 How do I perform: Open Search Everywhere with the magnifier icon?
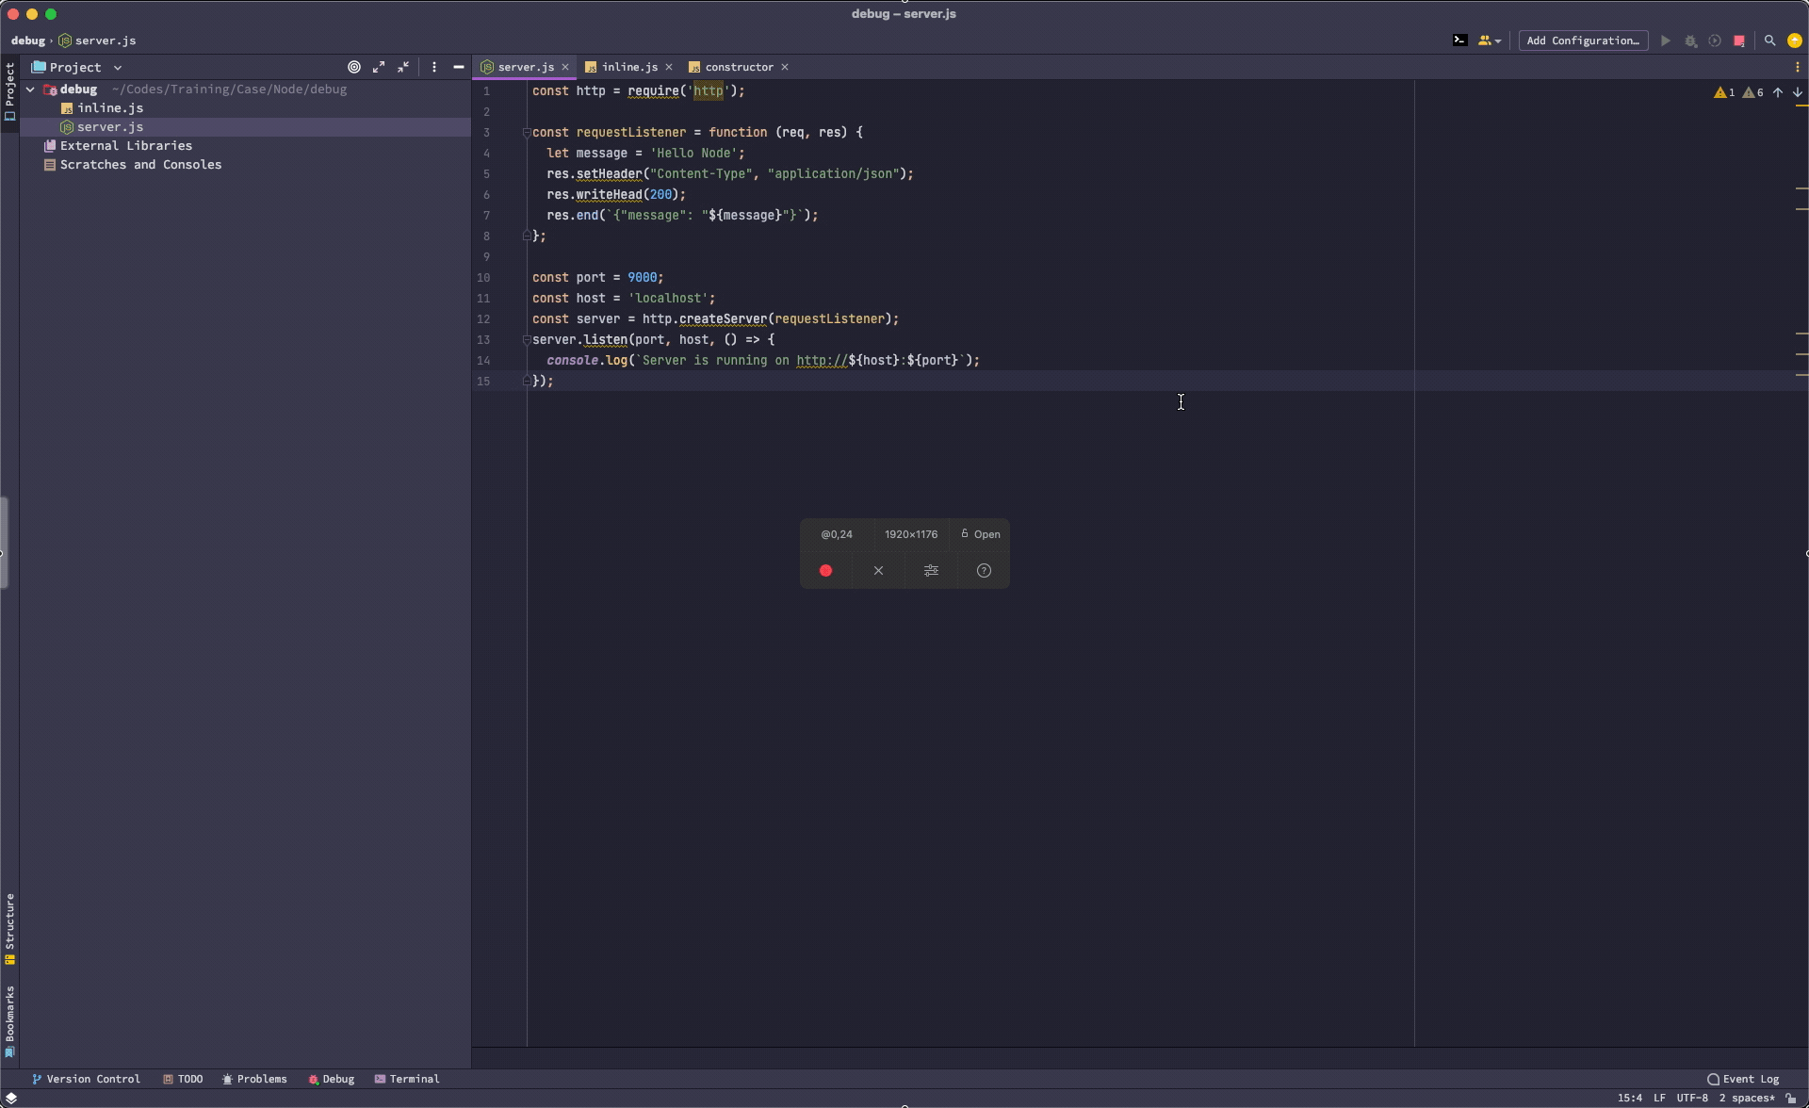pyautogui.click(x=1770, y=41)
